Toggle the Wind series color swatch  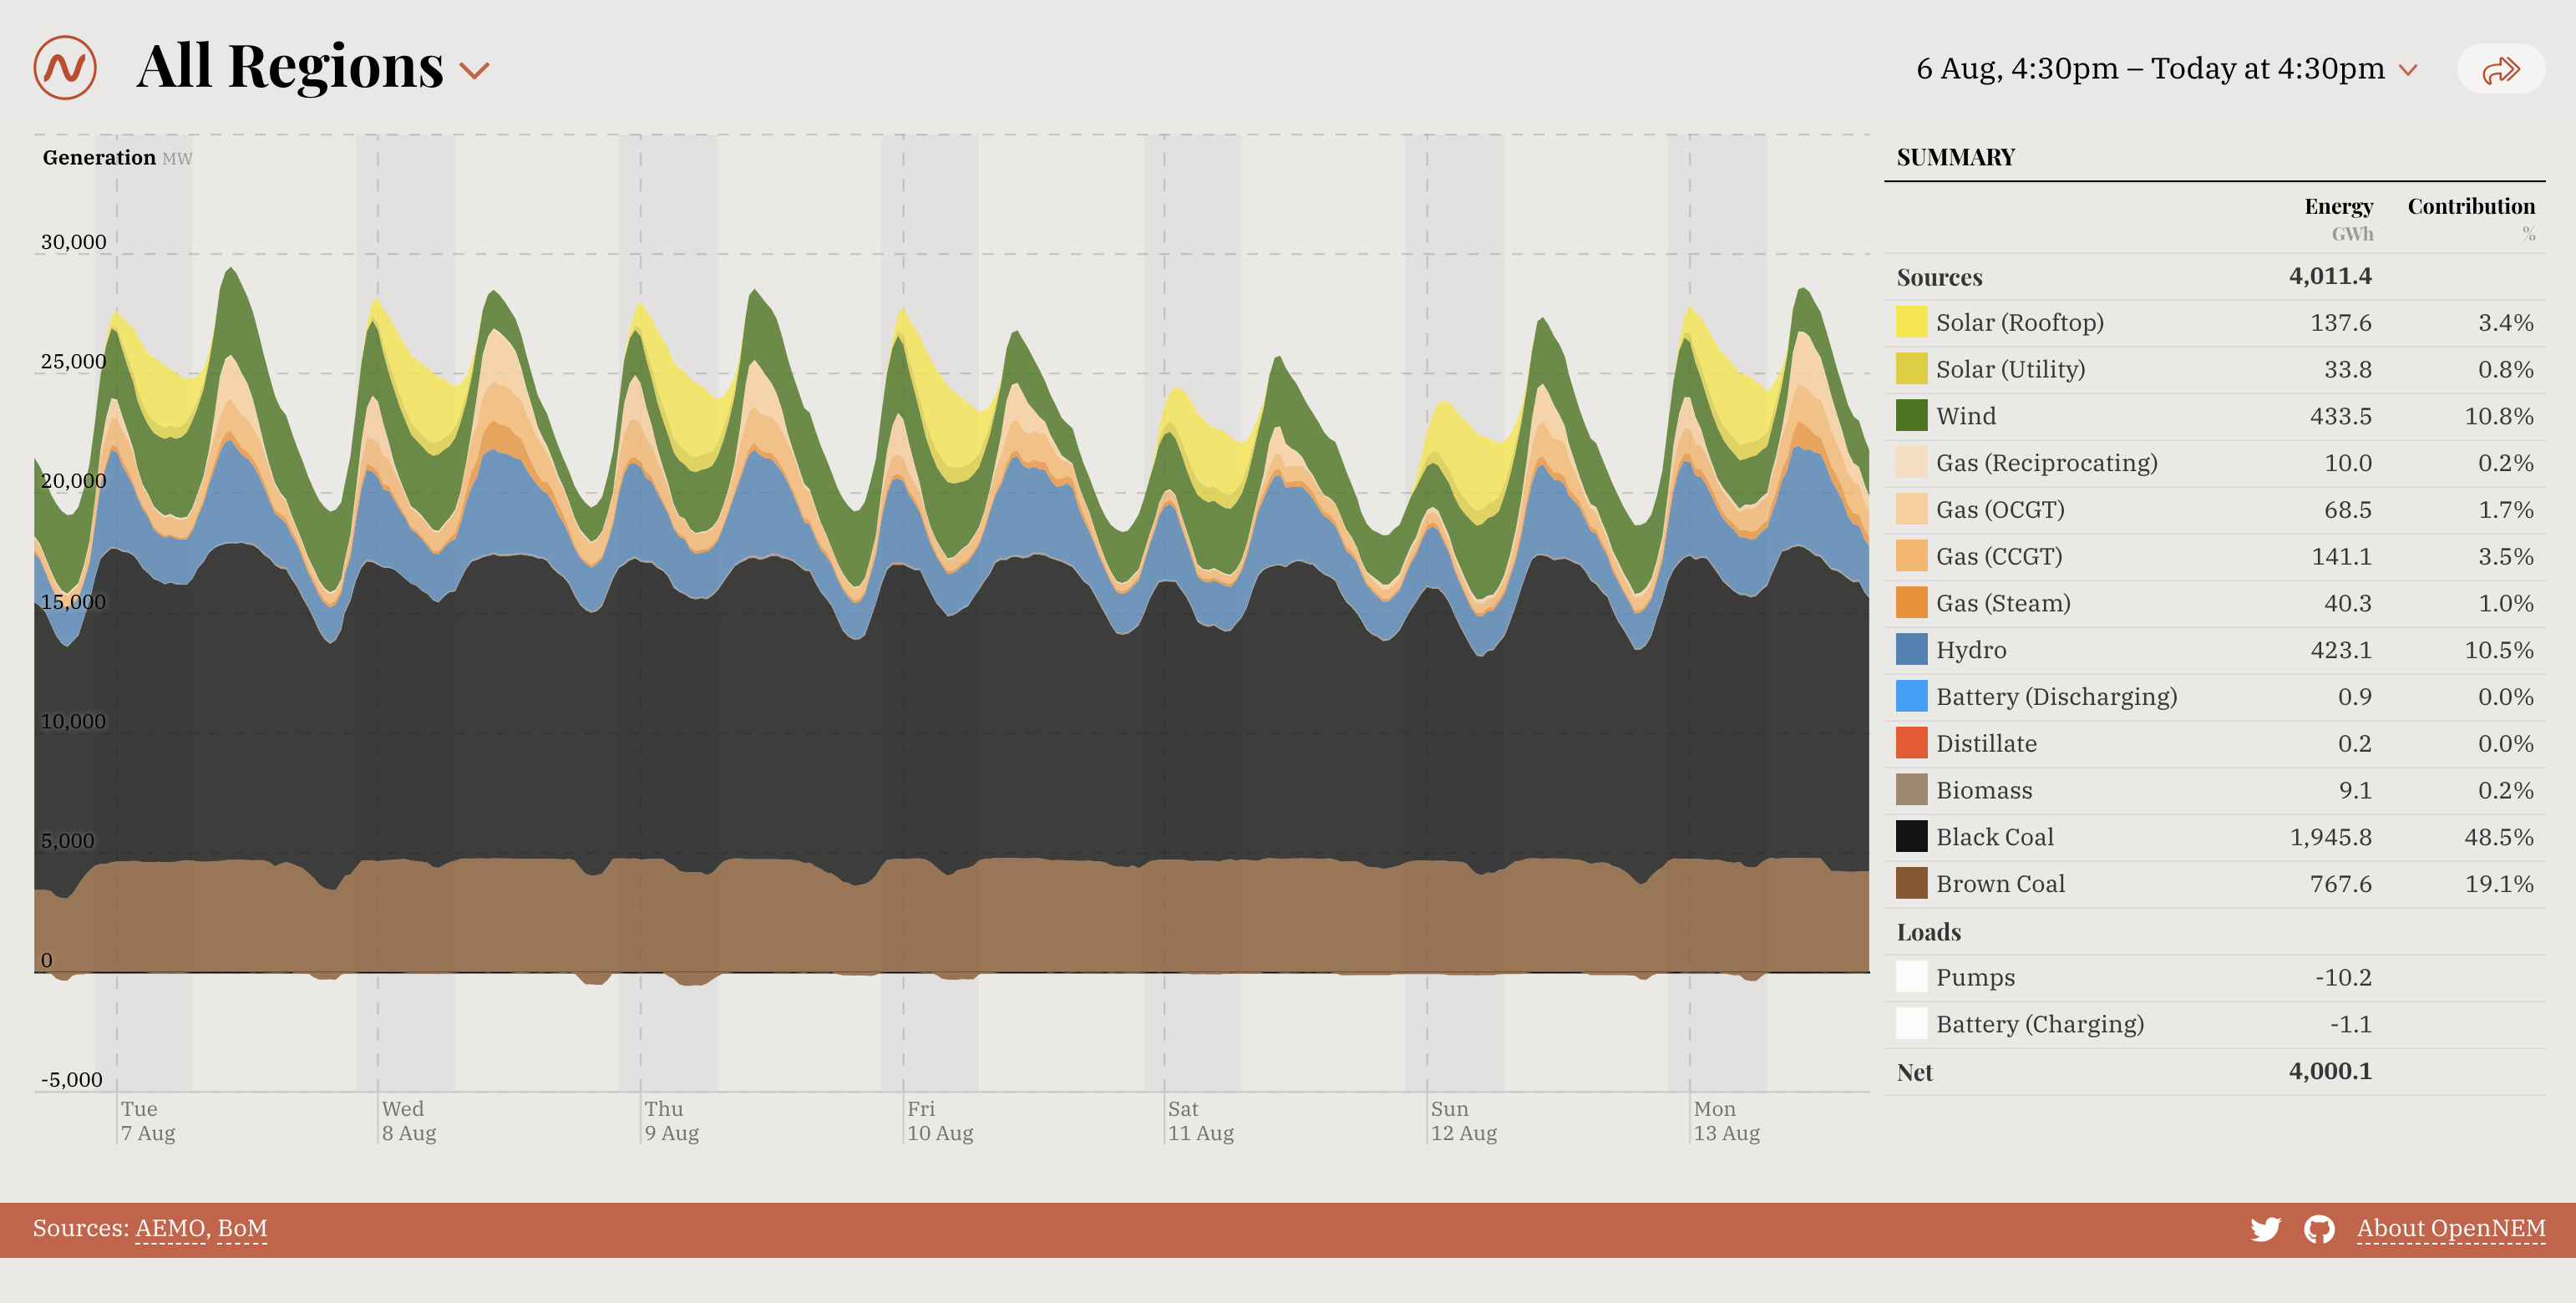[1911, 416]
